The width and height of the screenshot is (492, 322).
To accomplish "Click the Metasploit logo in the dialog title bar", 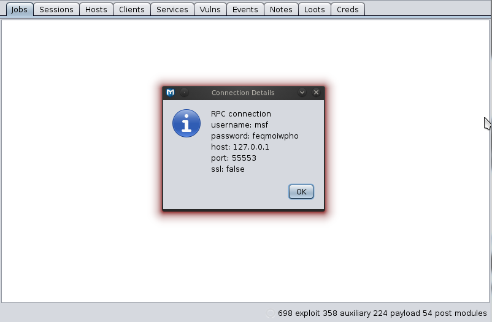I will (171, 93).
